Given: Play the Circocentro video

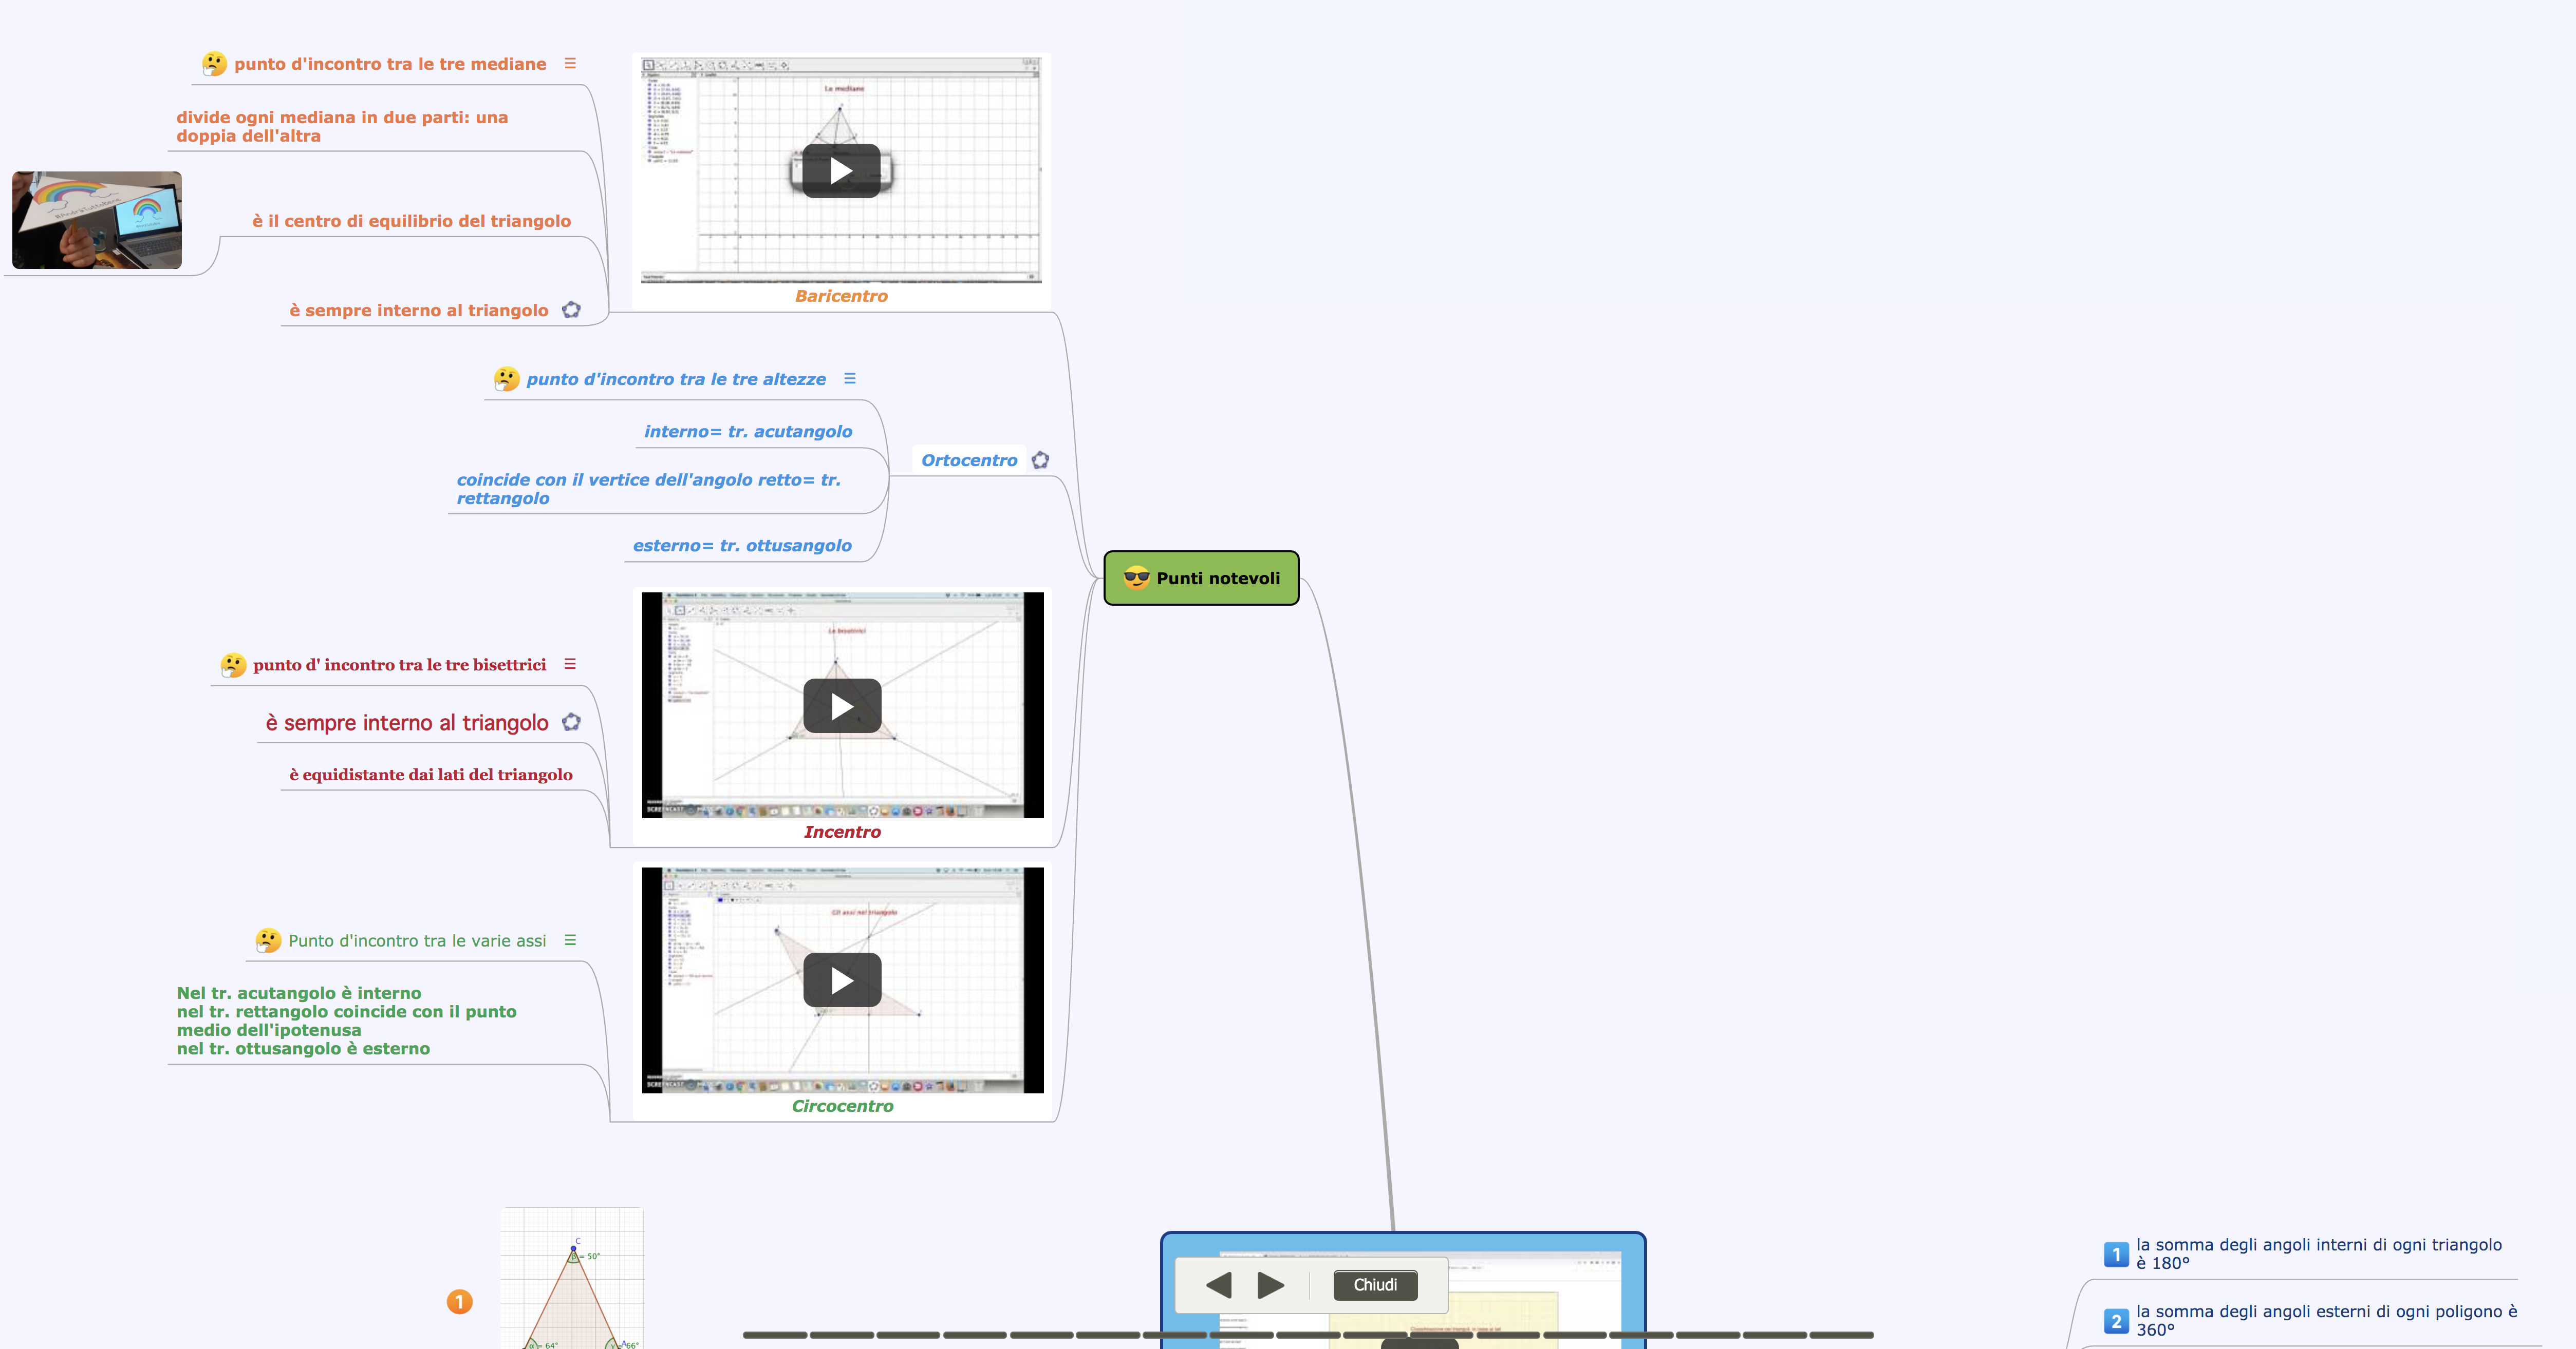Looking at the screenshot, I should (x=842, y=980).
